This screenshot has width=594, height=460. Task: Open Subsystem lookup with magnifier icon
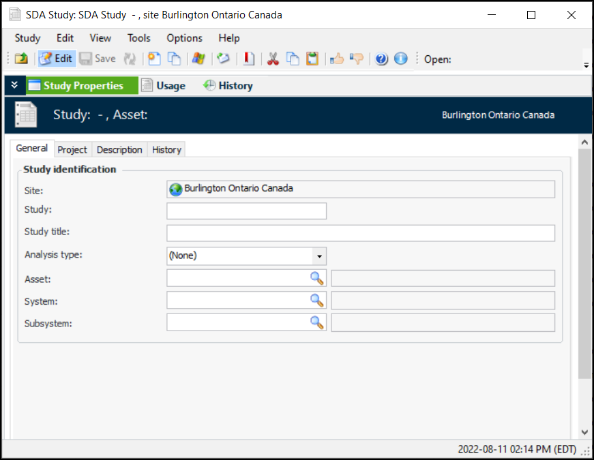[317, 322]
